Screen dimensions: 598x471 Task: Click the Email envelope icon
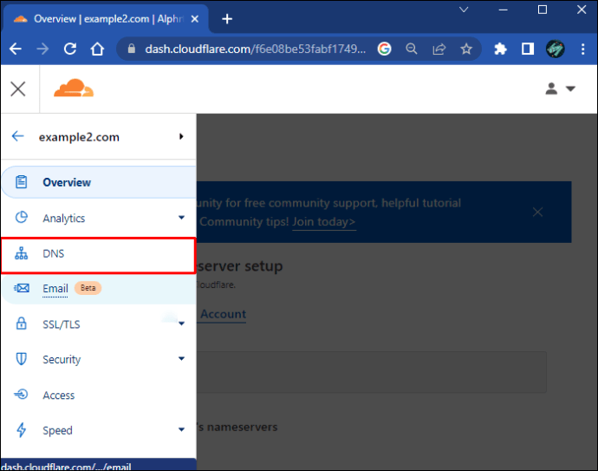22,288
